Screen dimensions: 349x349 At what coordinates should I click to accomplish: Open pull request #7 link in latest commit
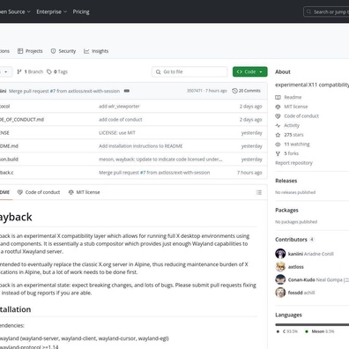(x=52, y=91)
